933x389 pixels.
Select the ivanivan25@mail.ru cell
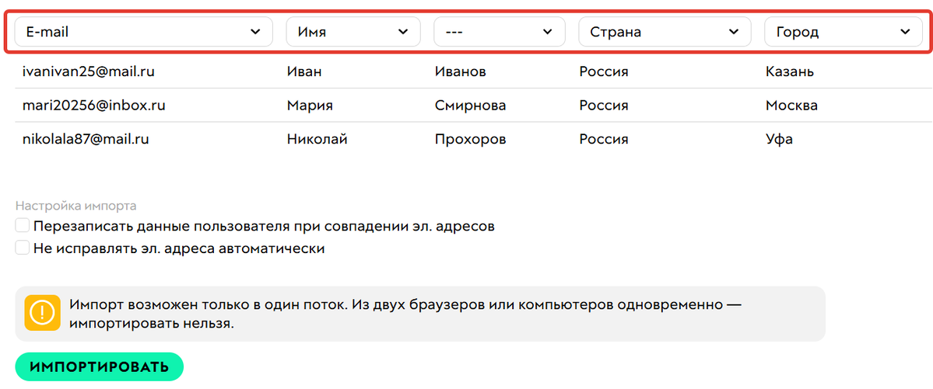click(x=89, y=72)
